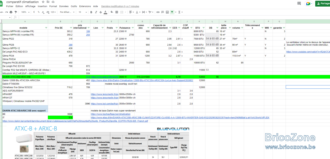Open filter for BTU column
The height and width of the screenshot is (159, 330).
[203, 28]
